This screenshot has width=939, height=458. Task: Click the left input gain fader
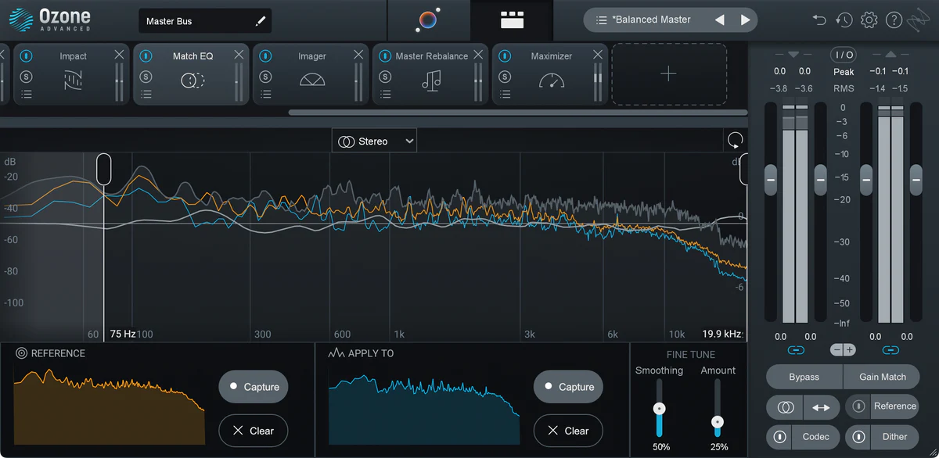pos(771,180)
